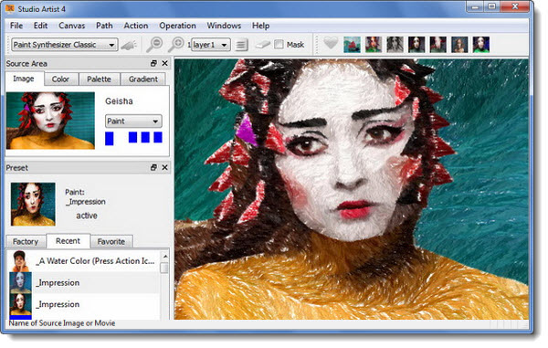
Task: Select the _A Water Color preset row
Action: click(x=83, y=261)
